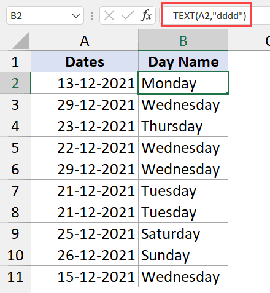Confirm the entry with checkmark icon
Image resolution: width=270 pixels, height=293 pixels.
(127, 15)
